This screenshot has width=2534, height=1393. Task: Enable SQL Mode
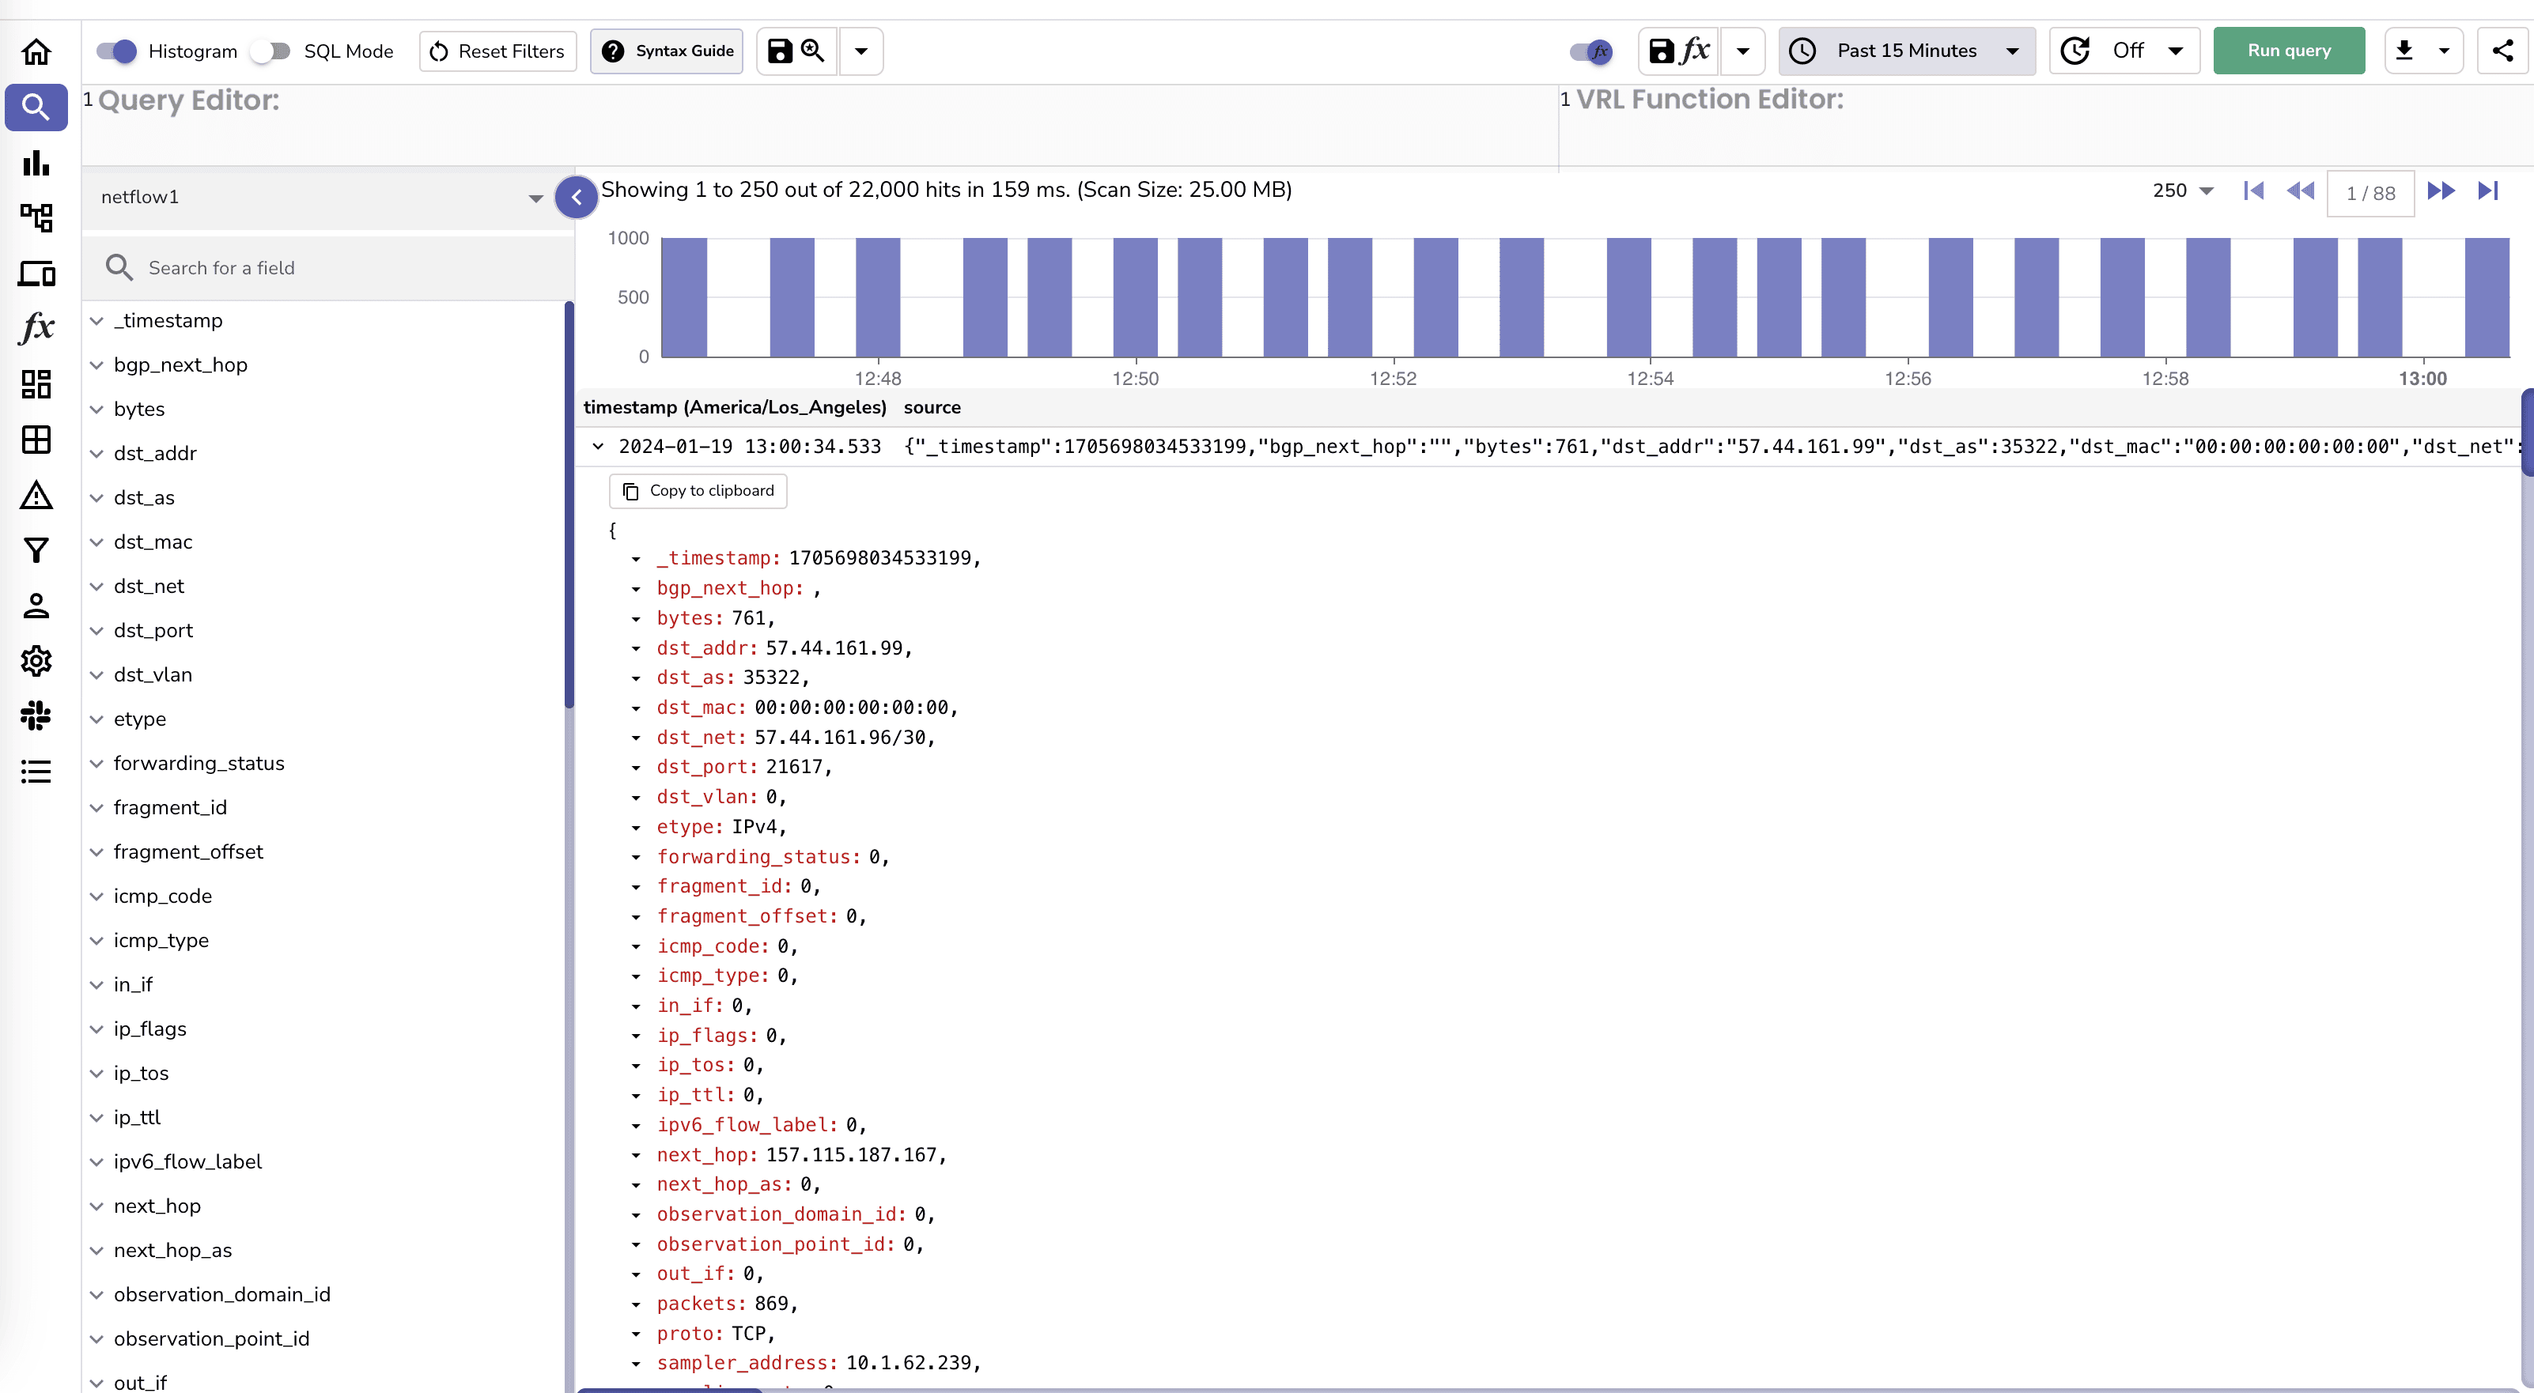click(270, 51)
